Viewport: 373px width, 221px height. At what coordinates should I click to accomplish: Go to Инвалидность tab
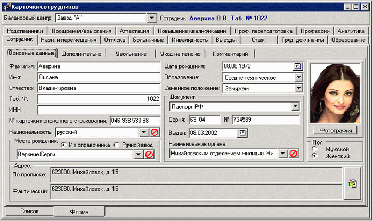tap(190, 40)
